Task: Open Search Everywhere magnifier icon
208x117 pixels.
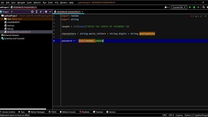Action: coord(204,7)
